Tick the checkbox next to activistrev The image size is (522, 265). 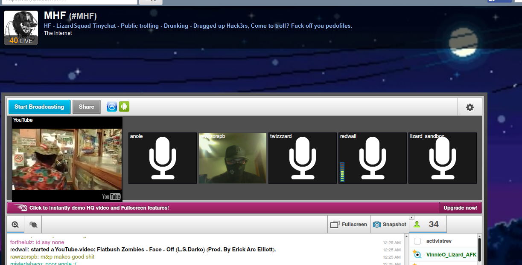pos(417,241)
